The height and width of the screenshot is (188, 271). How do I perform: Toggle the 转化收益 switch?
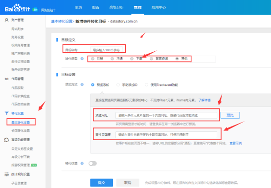[x=92, y=163]
